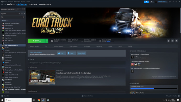This screenshot has width=181, height=102.
Task: Open the Oyunlar category dropdown
Action: (x=10, y=14)
